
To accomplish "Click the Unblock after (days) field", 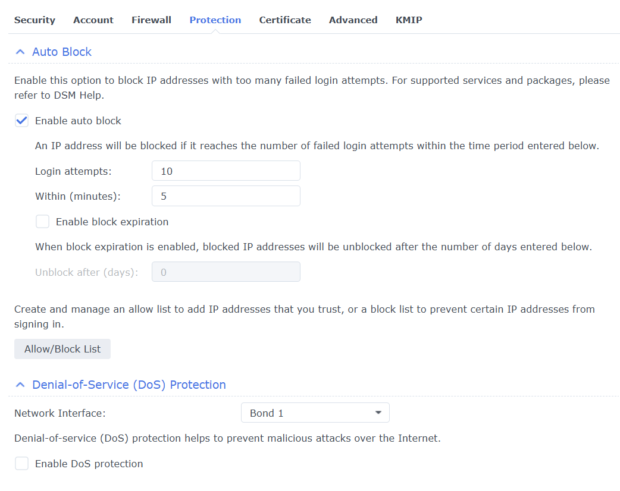I will (x=226, y=272).
